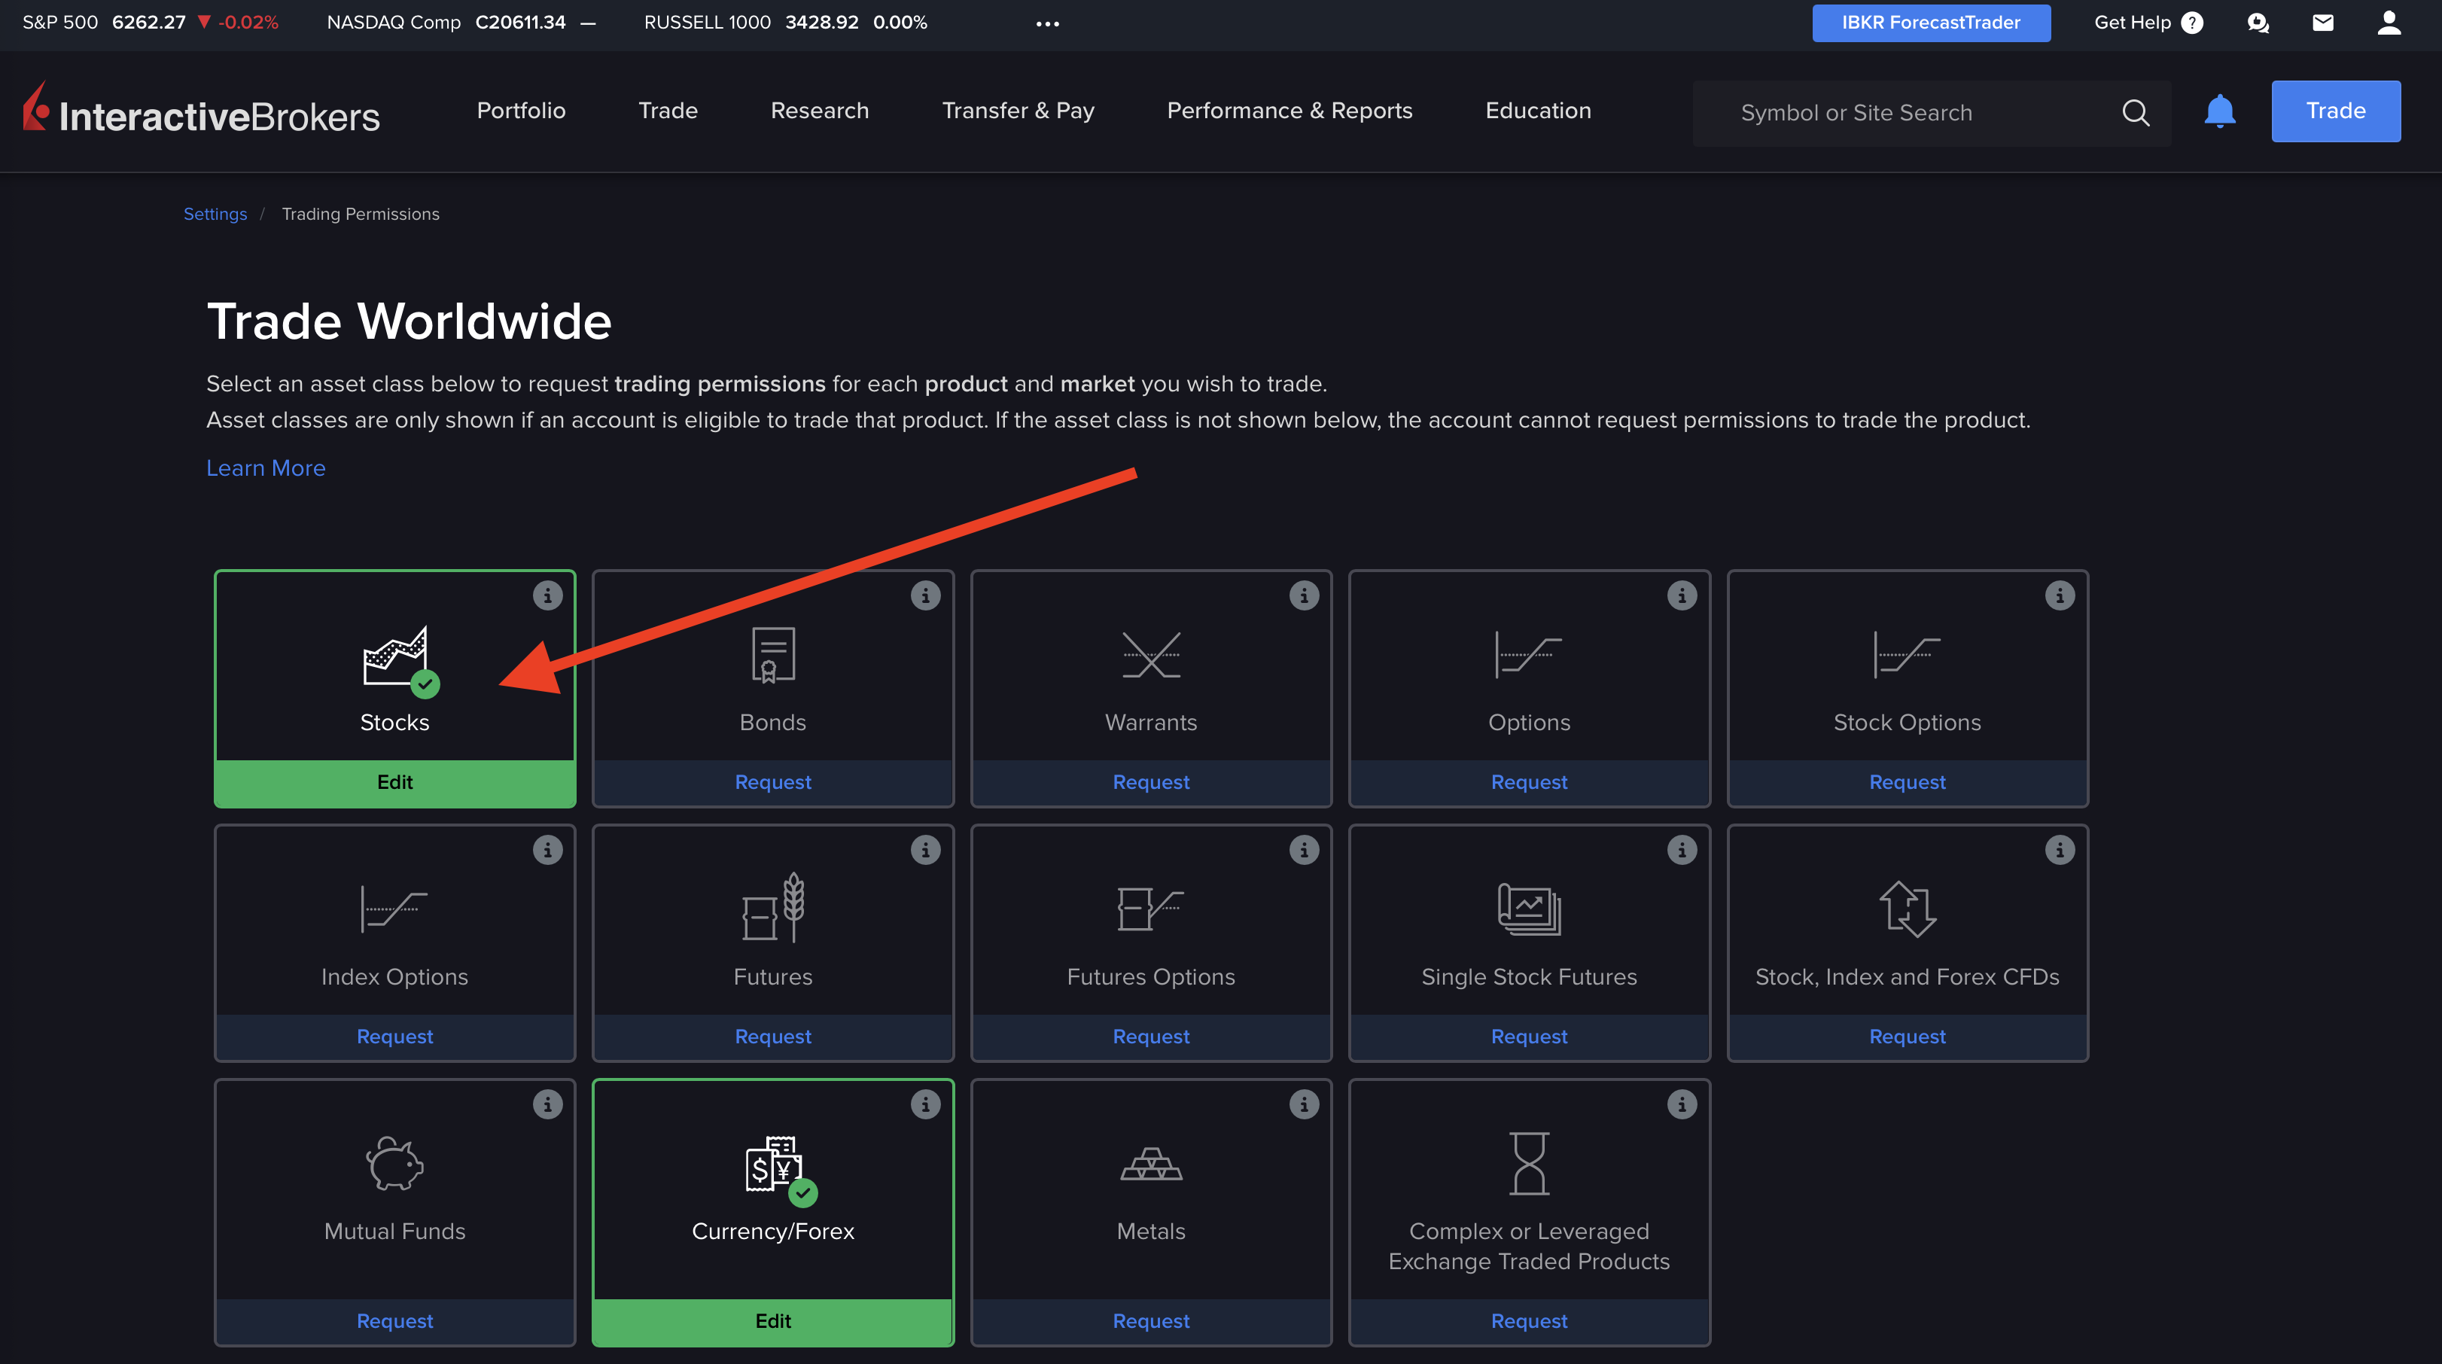2442x1364 pixels.
Task: Show info for Bonds asset class
Action: point(925,595)
